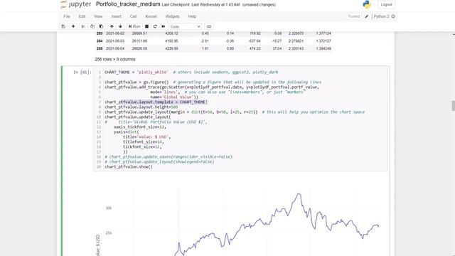Click the kernel idle circle indicator

(393, 16)
